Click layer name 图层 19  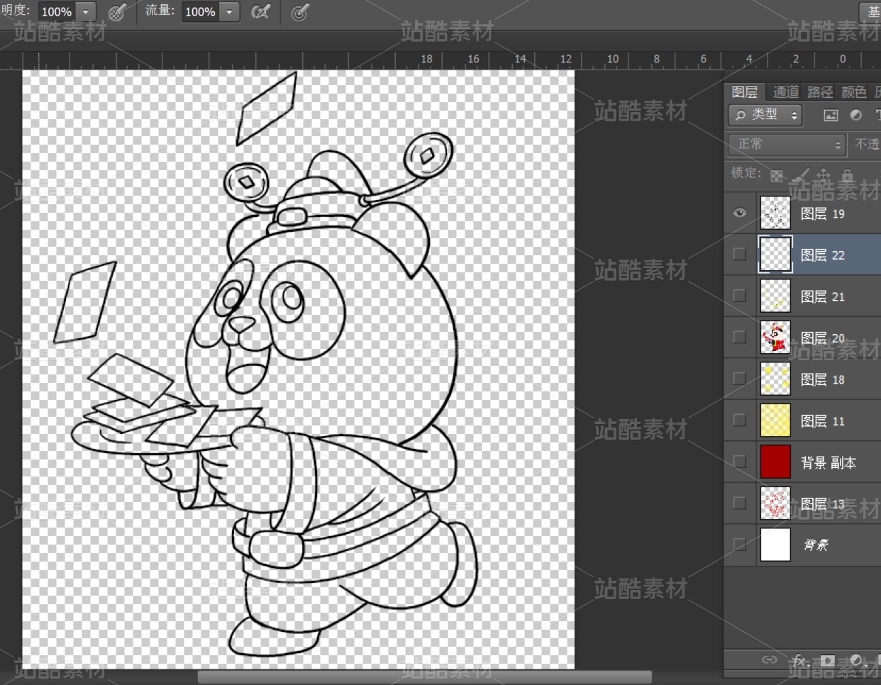(823, 213)
